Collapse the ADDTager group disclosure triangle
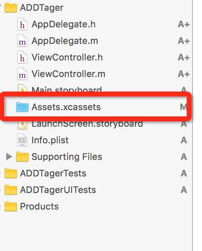The height and width of the screenshot is (251, 202). pos(0,6)
